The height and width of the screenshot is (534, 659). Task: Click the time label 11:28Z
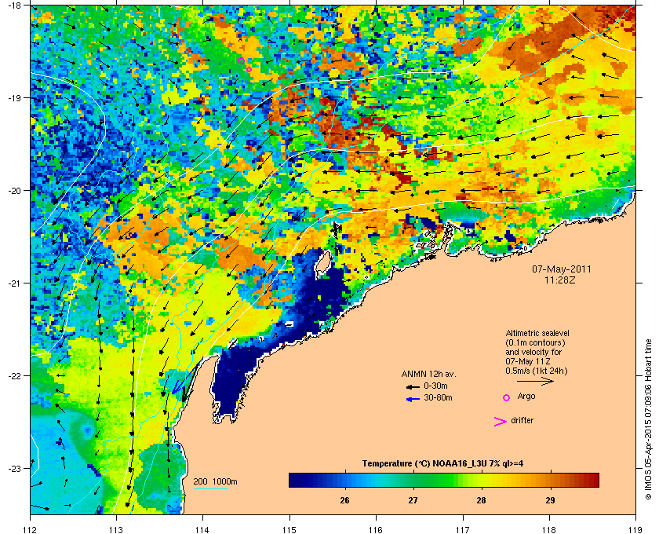click(560, 280)
